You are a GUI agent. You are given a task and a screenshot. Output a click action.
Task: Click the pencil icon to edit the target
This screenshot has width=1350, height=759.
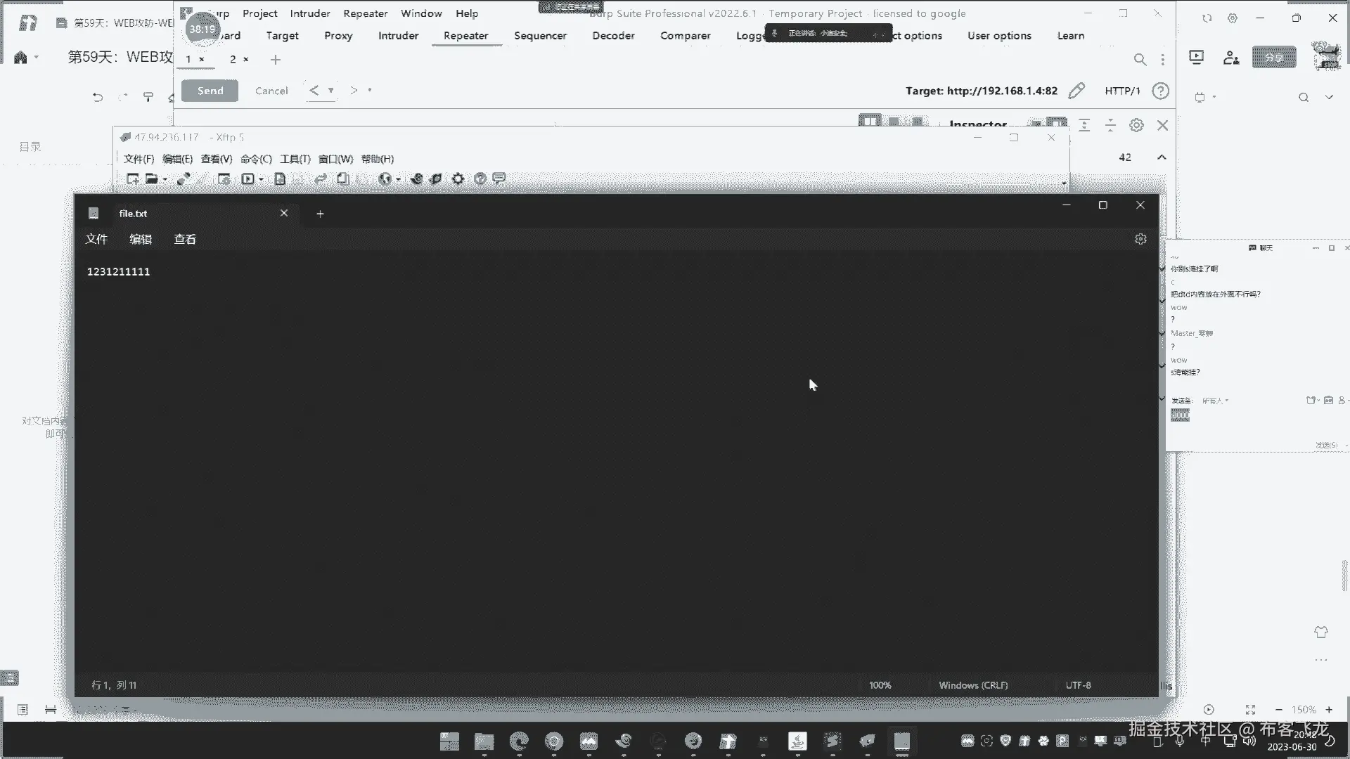[1076, 91]
